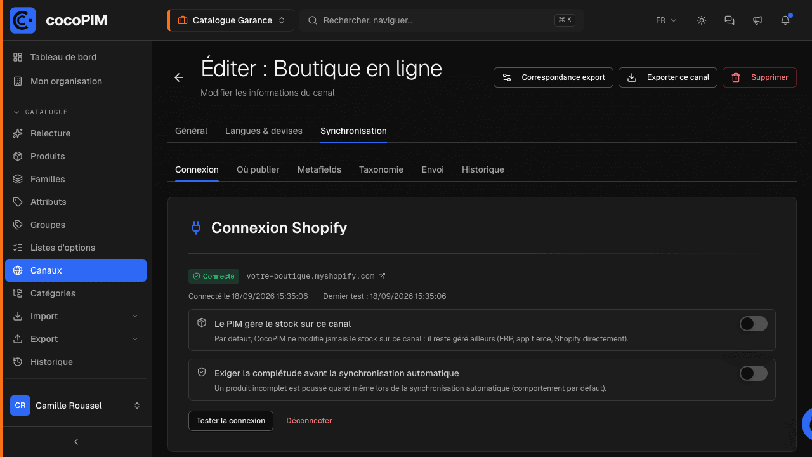Collapse the sidebar with bottom chevron
The height and width of the screenshot is (457, 812).
click(76, 442)
